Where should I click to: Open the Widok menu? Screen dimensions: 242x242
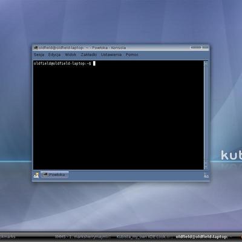pyautogui.click(x=71, y=54)
